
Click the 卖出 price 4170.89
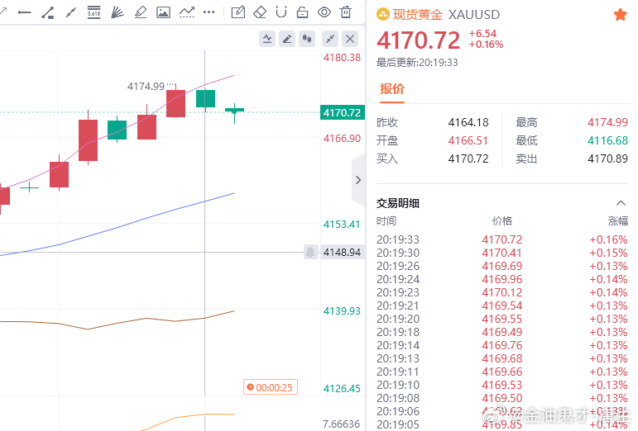pyautogui.click(x=608, y=159)
